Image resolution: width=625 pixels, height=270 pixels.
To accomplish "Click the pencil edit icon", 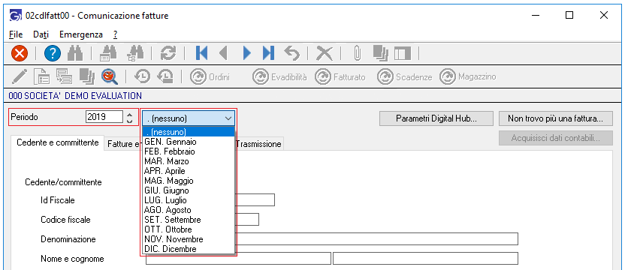I will coord(19,76).
